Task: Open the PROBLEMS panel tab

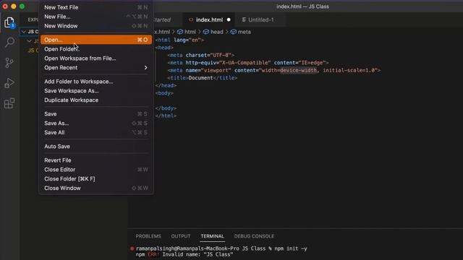Action: (148, 236)
